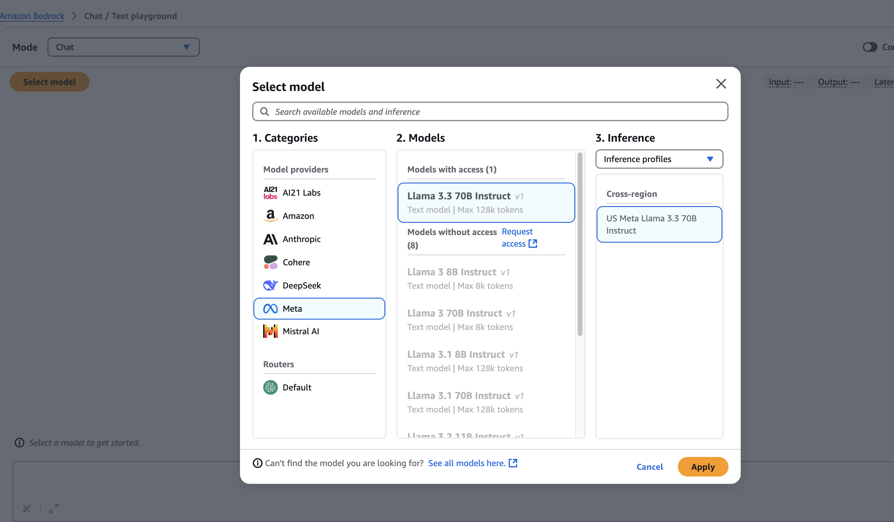This screenshot has height=522, width=894.
Task: Open the Inference profiles dropdown
Action: click(x=659, y=159)
